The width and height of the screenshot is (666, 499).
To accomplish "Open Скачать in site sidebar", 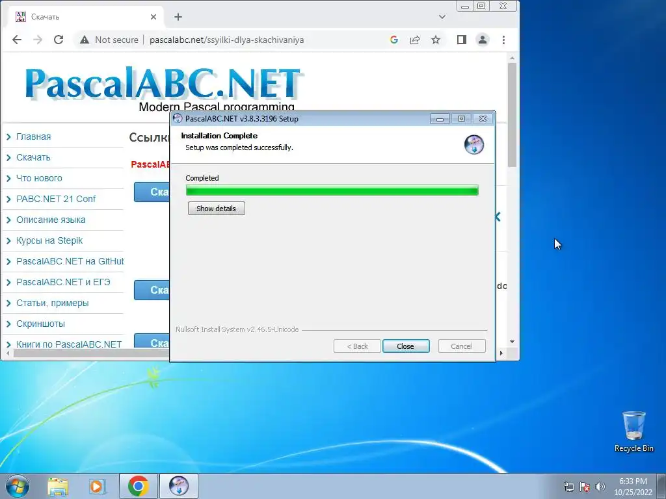I will point(33,157).
